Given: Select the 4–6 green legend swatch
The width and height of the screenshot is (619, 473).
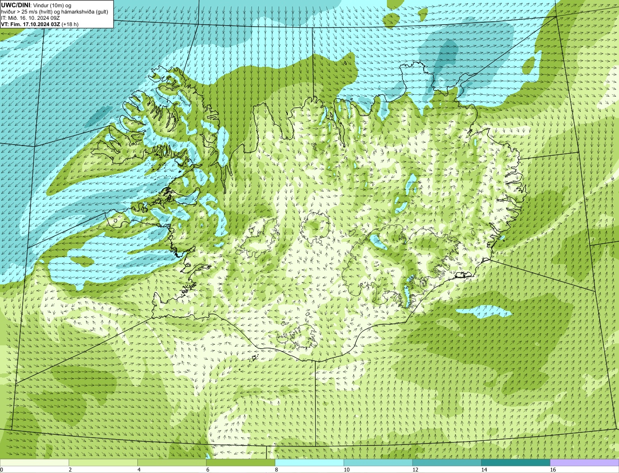Looking at the screenshot, I should coord(172,463).
